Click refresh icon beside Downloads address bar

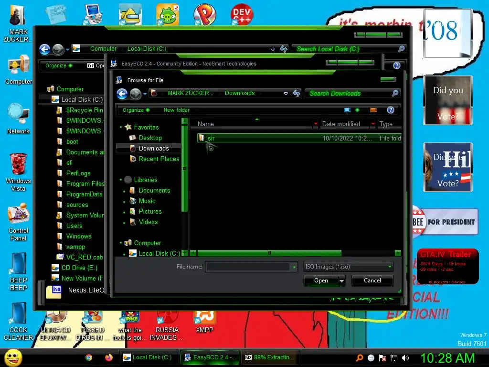tap(296, 93)
